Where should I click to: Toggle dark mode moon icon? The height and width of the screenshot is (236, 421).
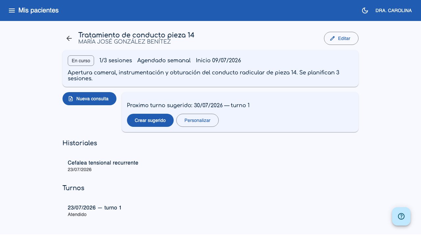[x=365, y=10]
